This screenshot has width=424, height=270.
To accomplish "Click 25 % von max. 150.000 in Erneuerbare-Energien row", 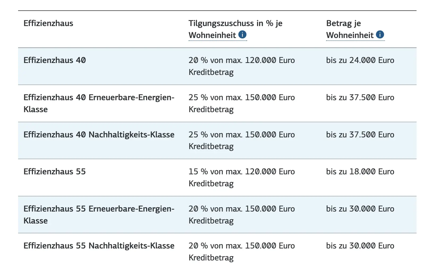I will pyautogui.click(x=242, y=103).
